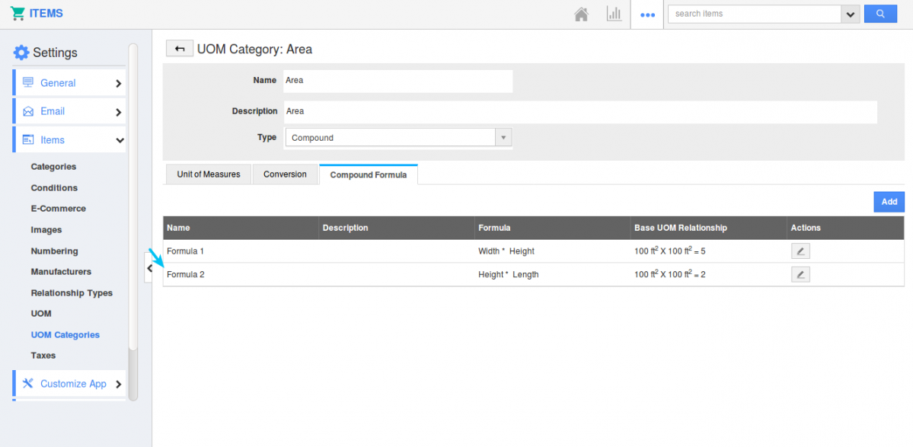Click the home icon in top bar
The height and width of the screenshot is (447, 913).
(581, 14)
